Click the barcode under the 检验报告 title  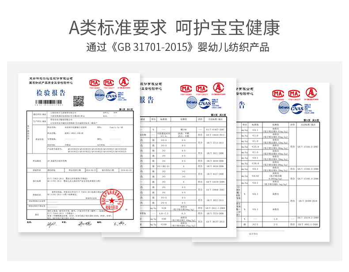point(49,102)
